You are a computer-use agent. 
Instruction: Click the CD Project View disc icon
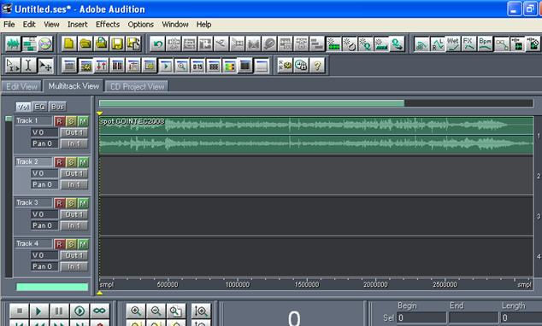click(x=45, y=44)
